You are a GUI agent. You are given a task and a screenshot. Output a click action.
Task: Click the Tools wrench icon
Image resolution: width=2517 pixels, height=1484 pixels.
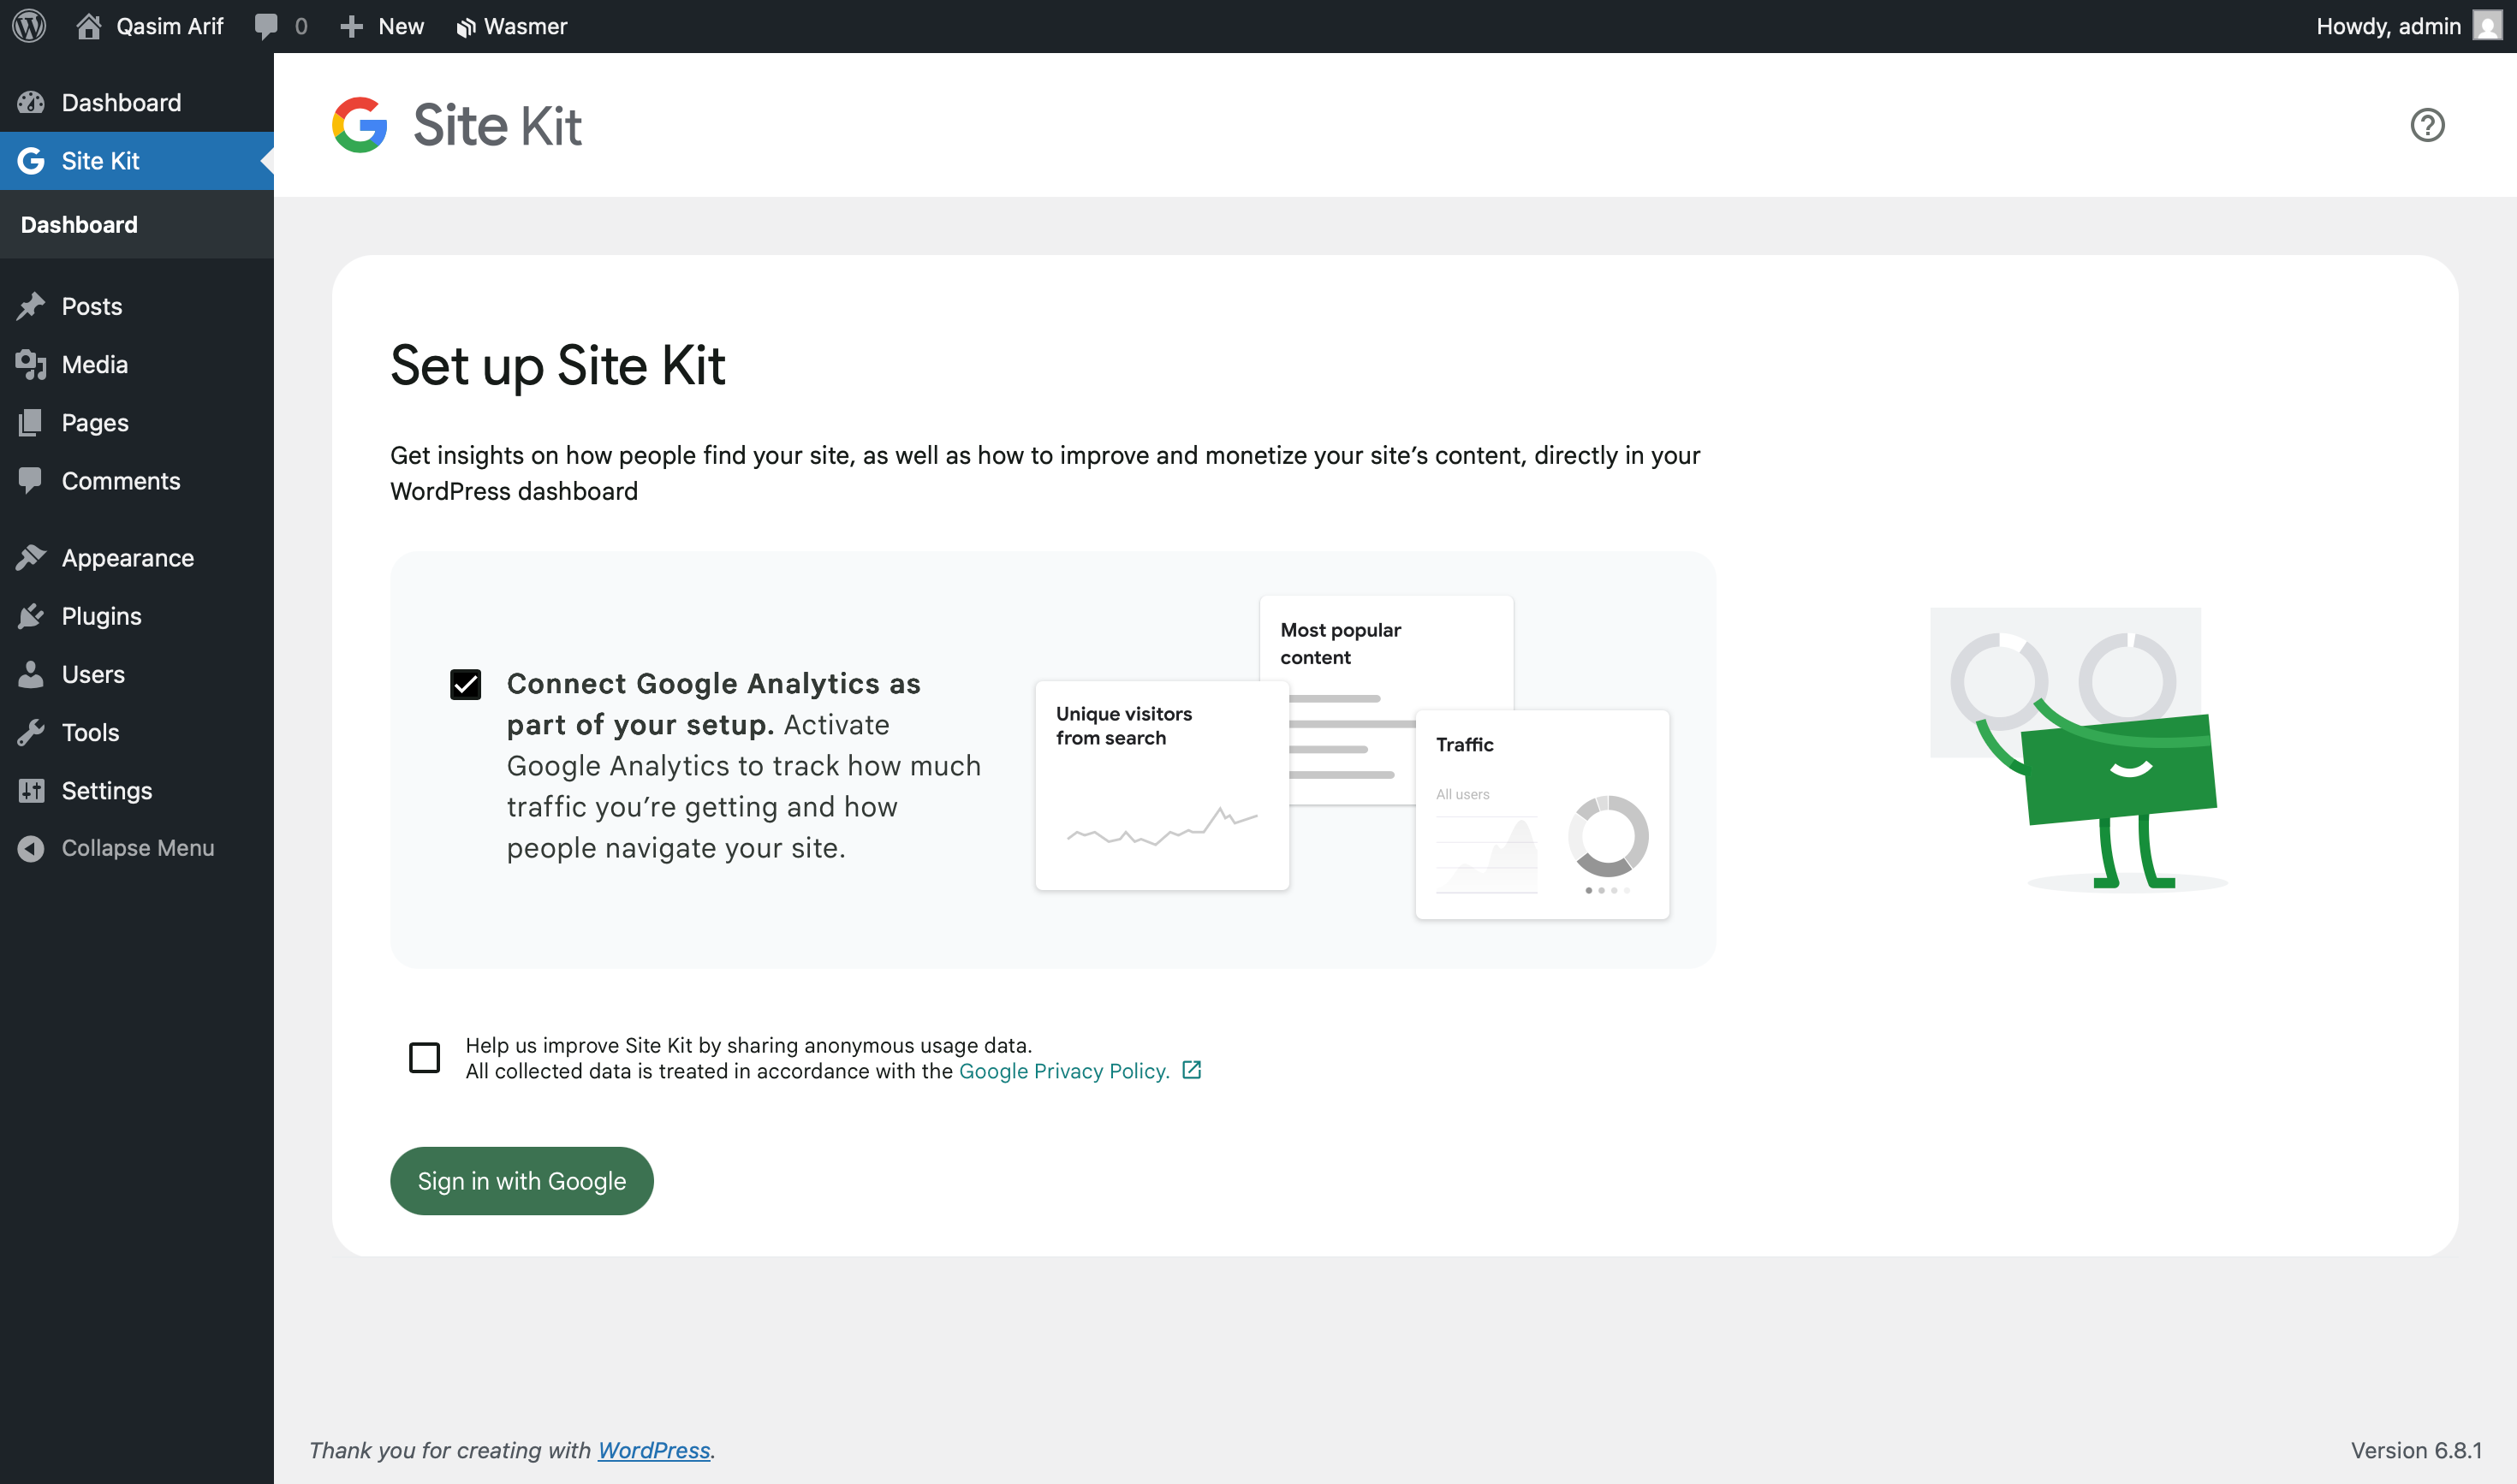point(31,732)
